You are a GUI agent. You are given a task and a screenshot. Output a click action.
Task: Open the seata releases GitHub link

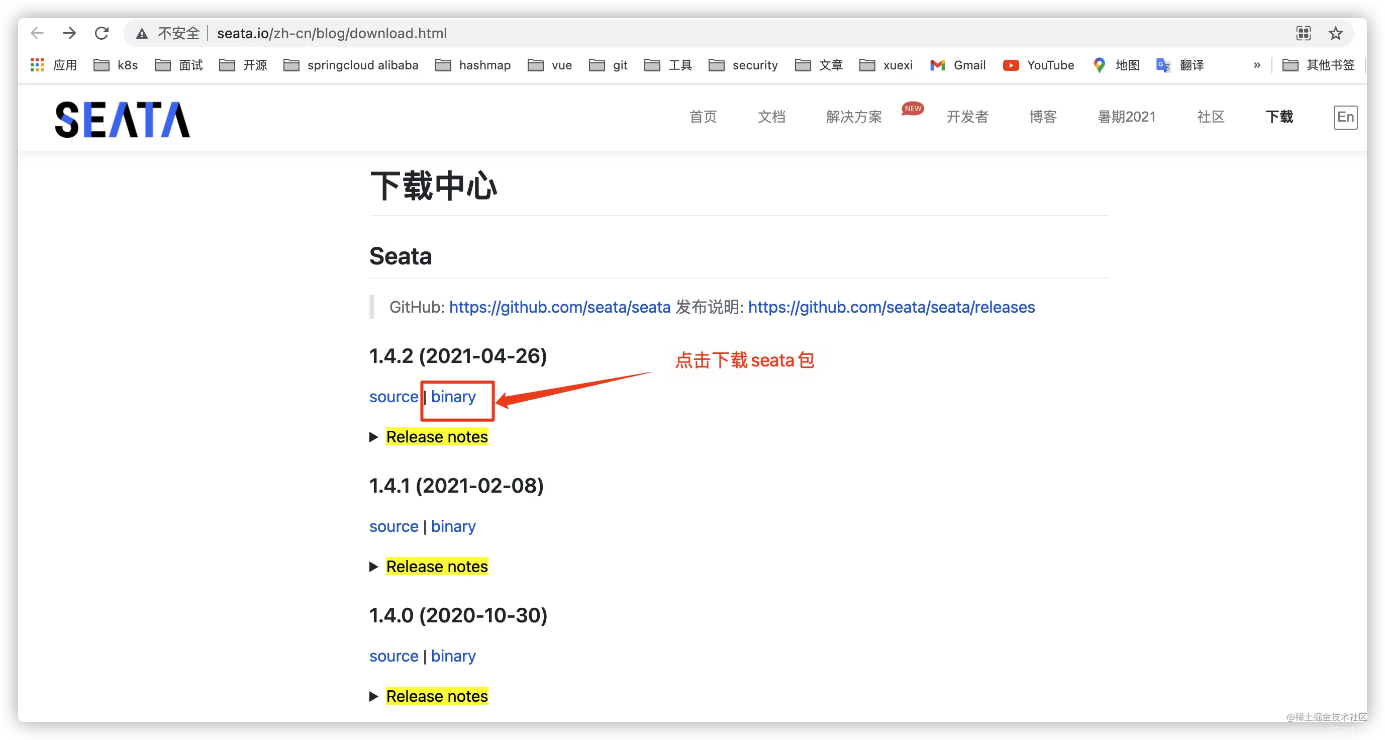point(892,307)
